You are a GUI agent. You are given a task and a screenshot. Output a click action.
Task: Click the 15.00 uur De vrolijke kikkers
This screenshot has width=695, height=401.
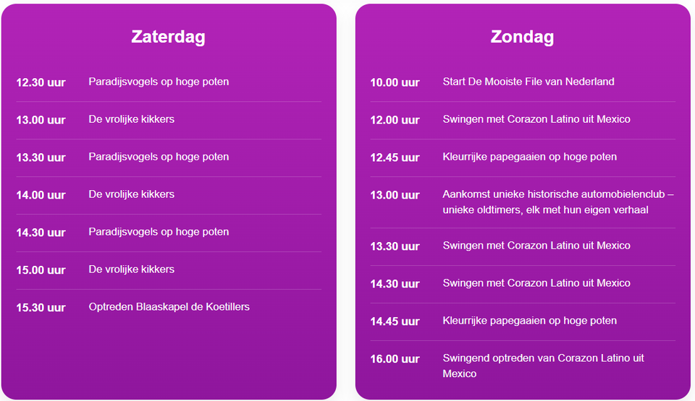click(x=131, y=270)
